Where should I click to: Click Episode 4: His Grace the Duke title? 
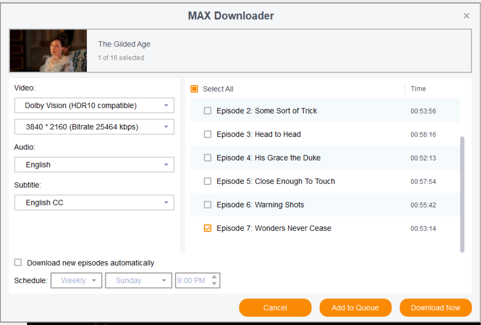[x=269, y=158]
